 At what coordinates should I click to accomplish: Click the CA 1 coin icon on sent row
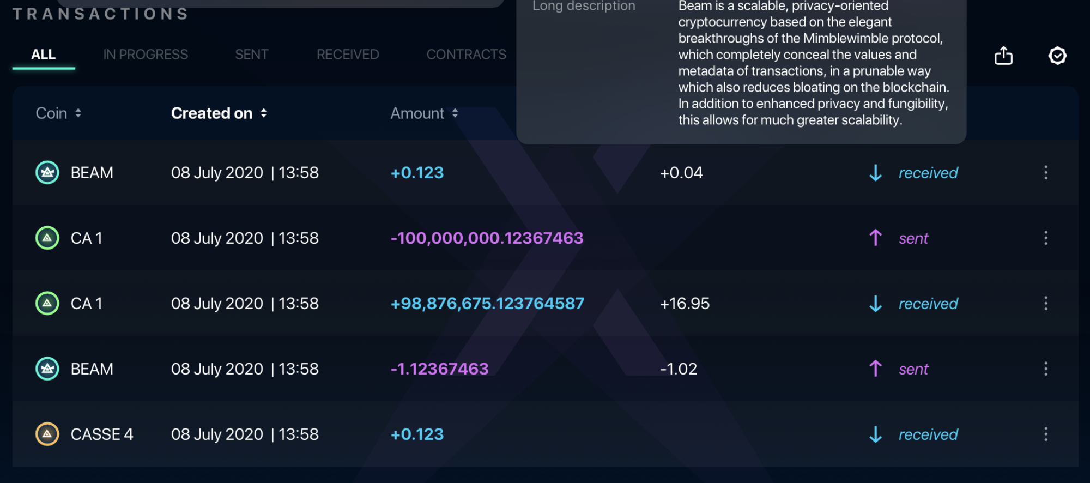(x=47, y=238)
